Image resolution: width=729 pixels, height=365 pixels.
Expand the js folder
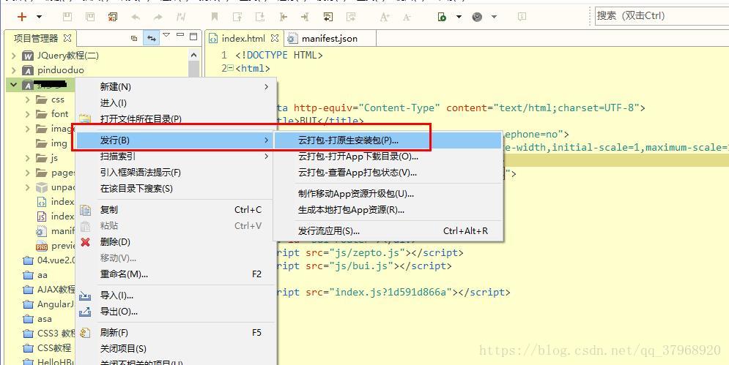[27, 158]
